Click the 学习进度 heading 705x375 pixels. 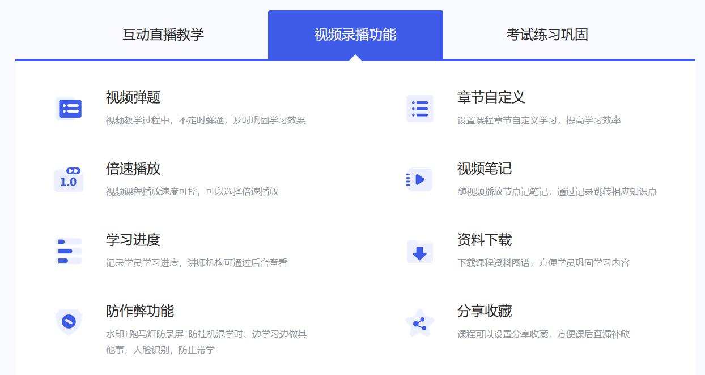click(133, 240)
